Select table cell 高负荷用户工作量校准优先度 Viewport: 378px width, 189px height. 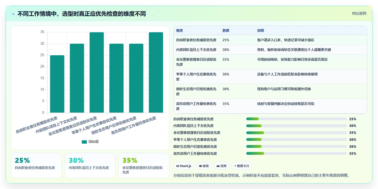pyautogui.click(x=196, y=106)
